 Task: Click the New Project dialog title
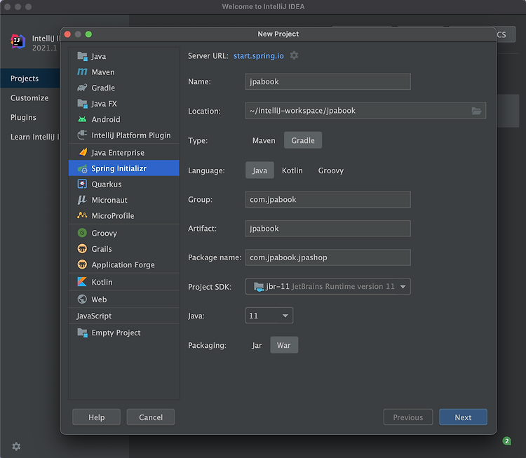[x=278, y=34]
